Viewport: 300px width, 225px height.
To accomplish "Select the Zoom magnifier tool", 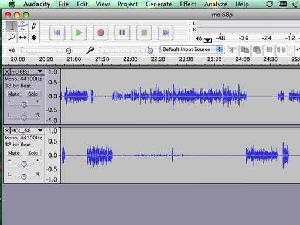I will 12,37.
